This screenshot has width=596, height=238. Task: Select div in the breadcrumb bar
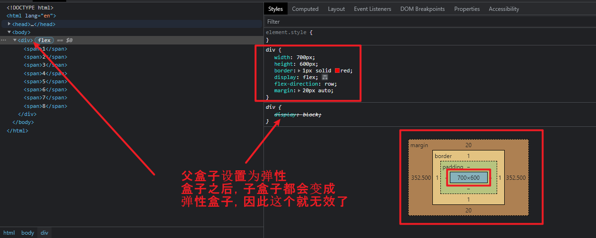(44, 233)
